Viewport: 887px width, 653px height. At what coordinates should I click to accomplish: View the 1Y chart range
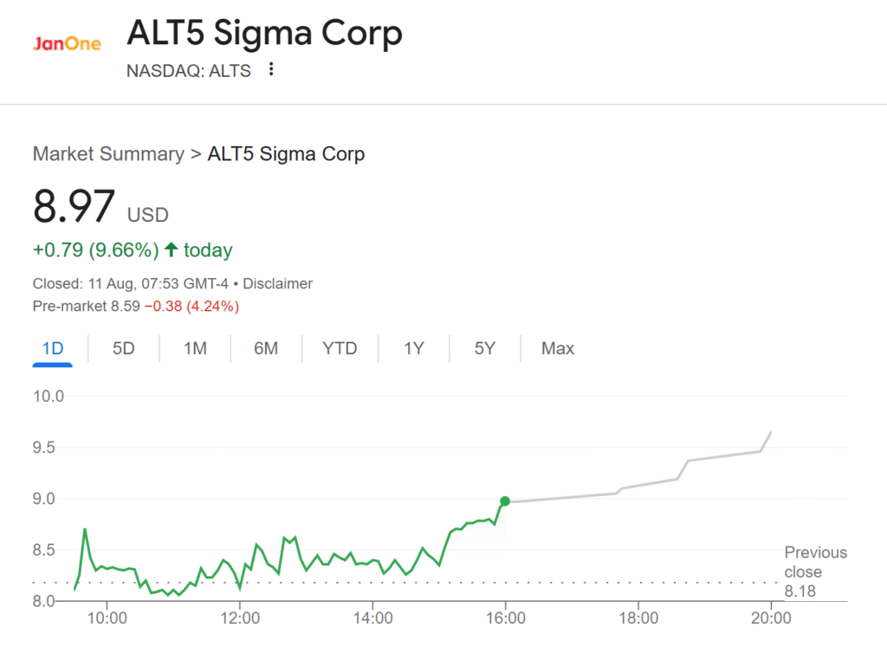[414, 349]
